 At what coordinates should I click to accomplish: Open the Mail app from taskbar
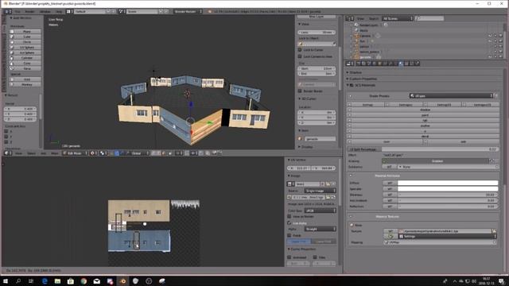pos(96,280)
